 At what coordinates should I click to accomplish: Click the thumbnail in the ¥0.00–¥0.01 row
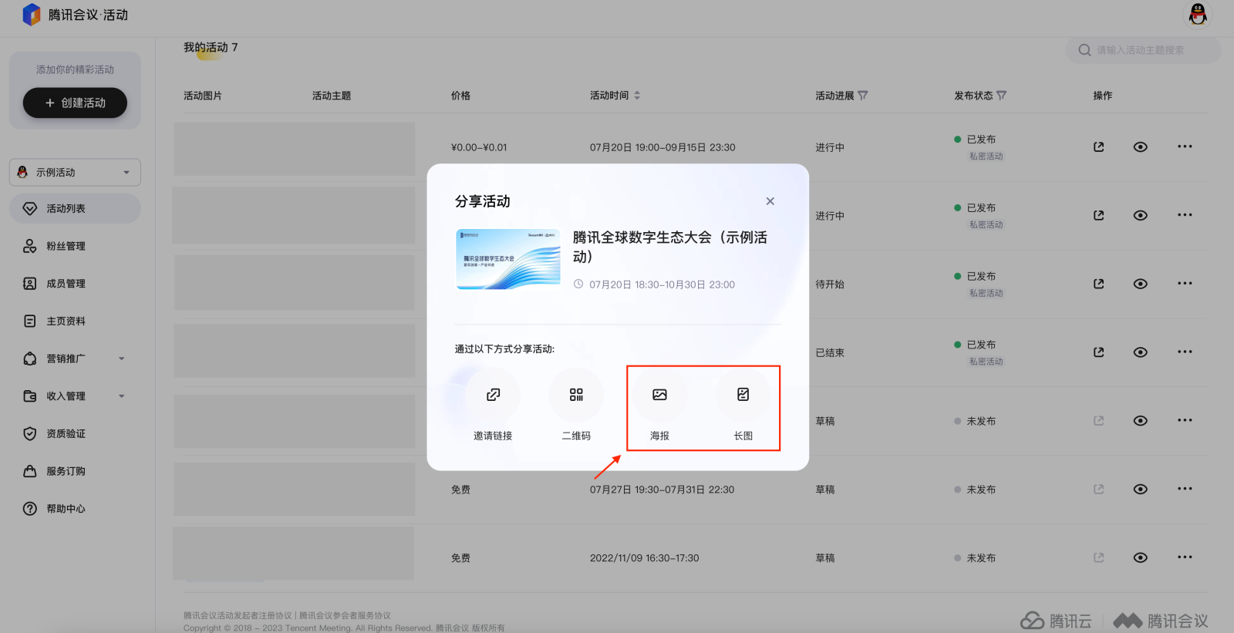point(294,149)
